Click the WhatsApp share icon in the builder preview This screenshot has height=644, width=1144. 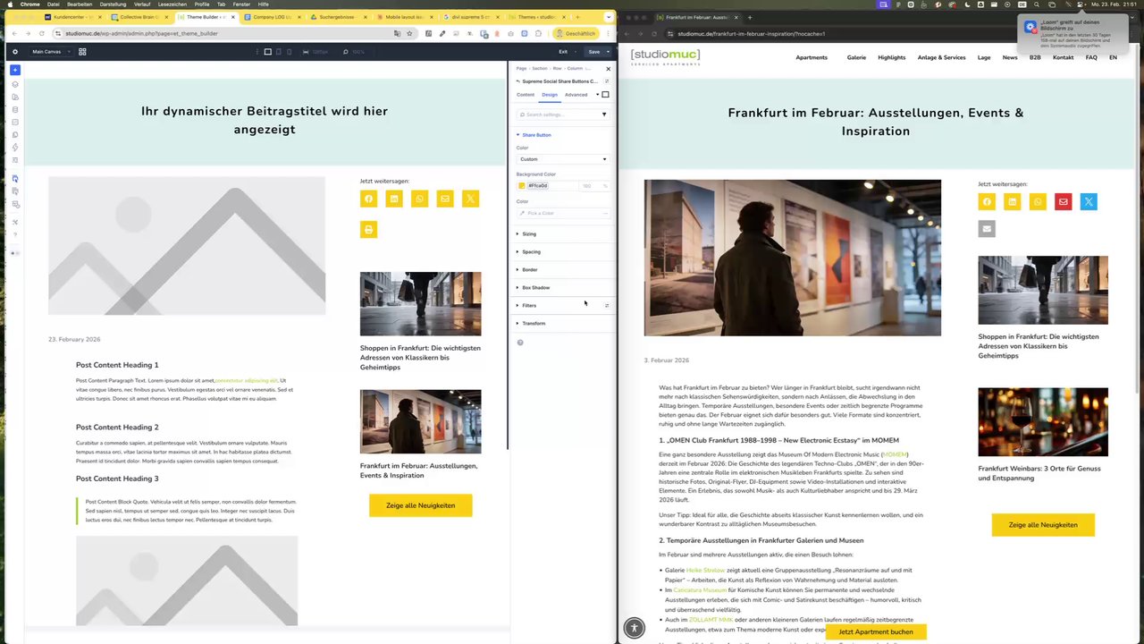pos(419,199)
